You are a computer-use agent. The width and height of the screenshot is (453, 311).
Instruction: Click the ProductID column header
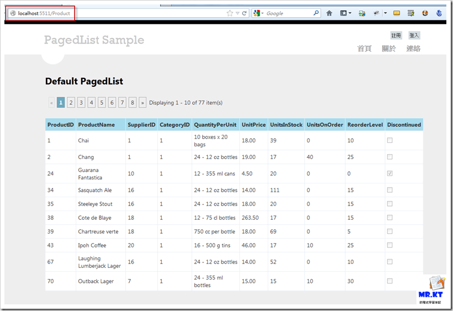coord(61,125)
